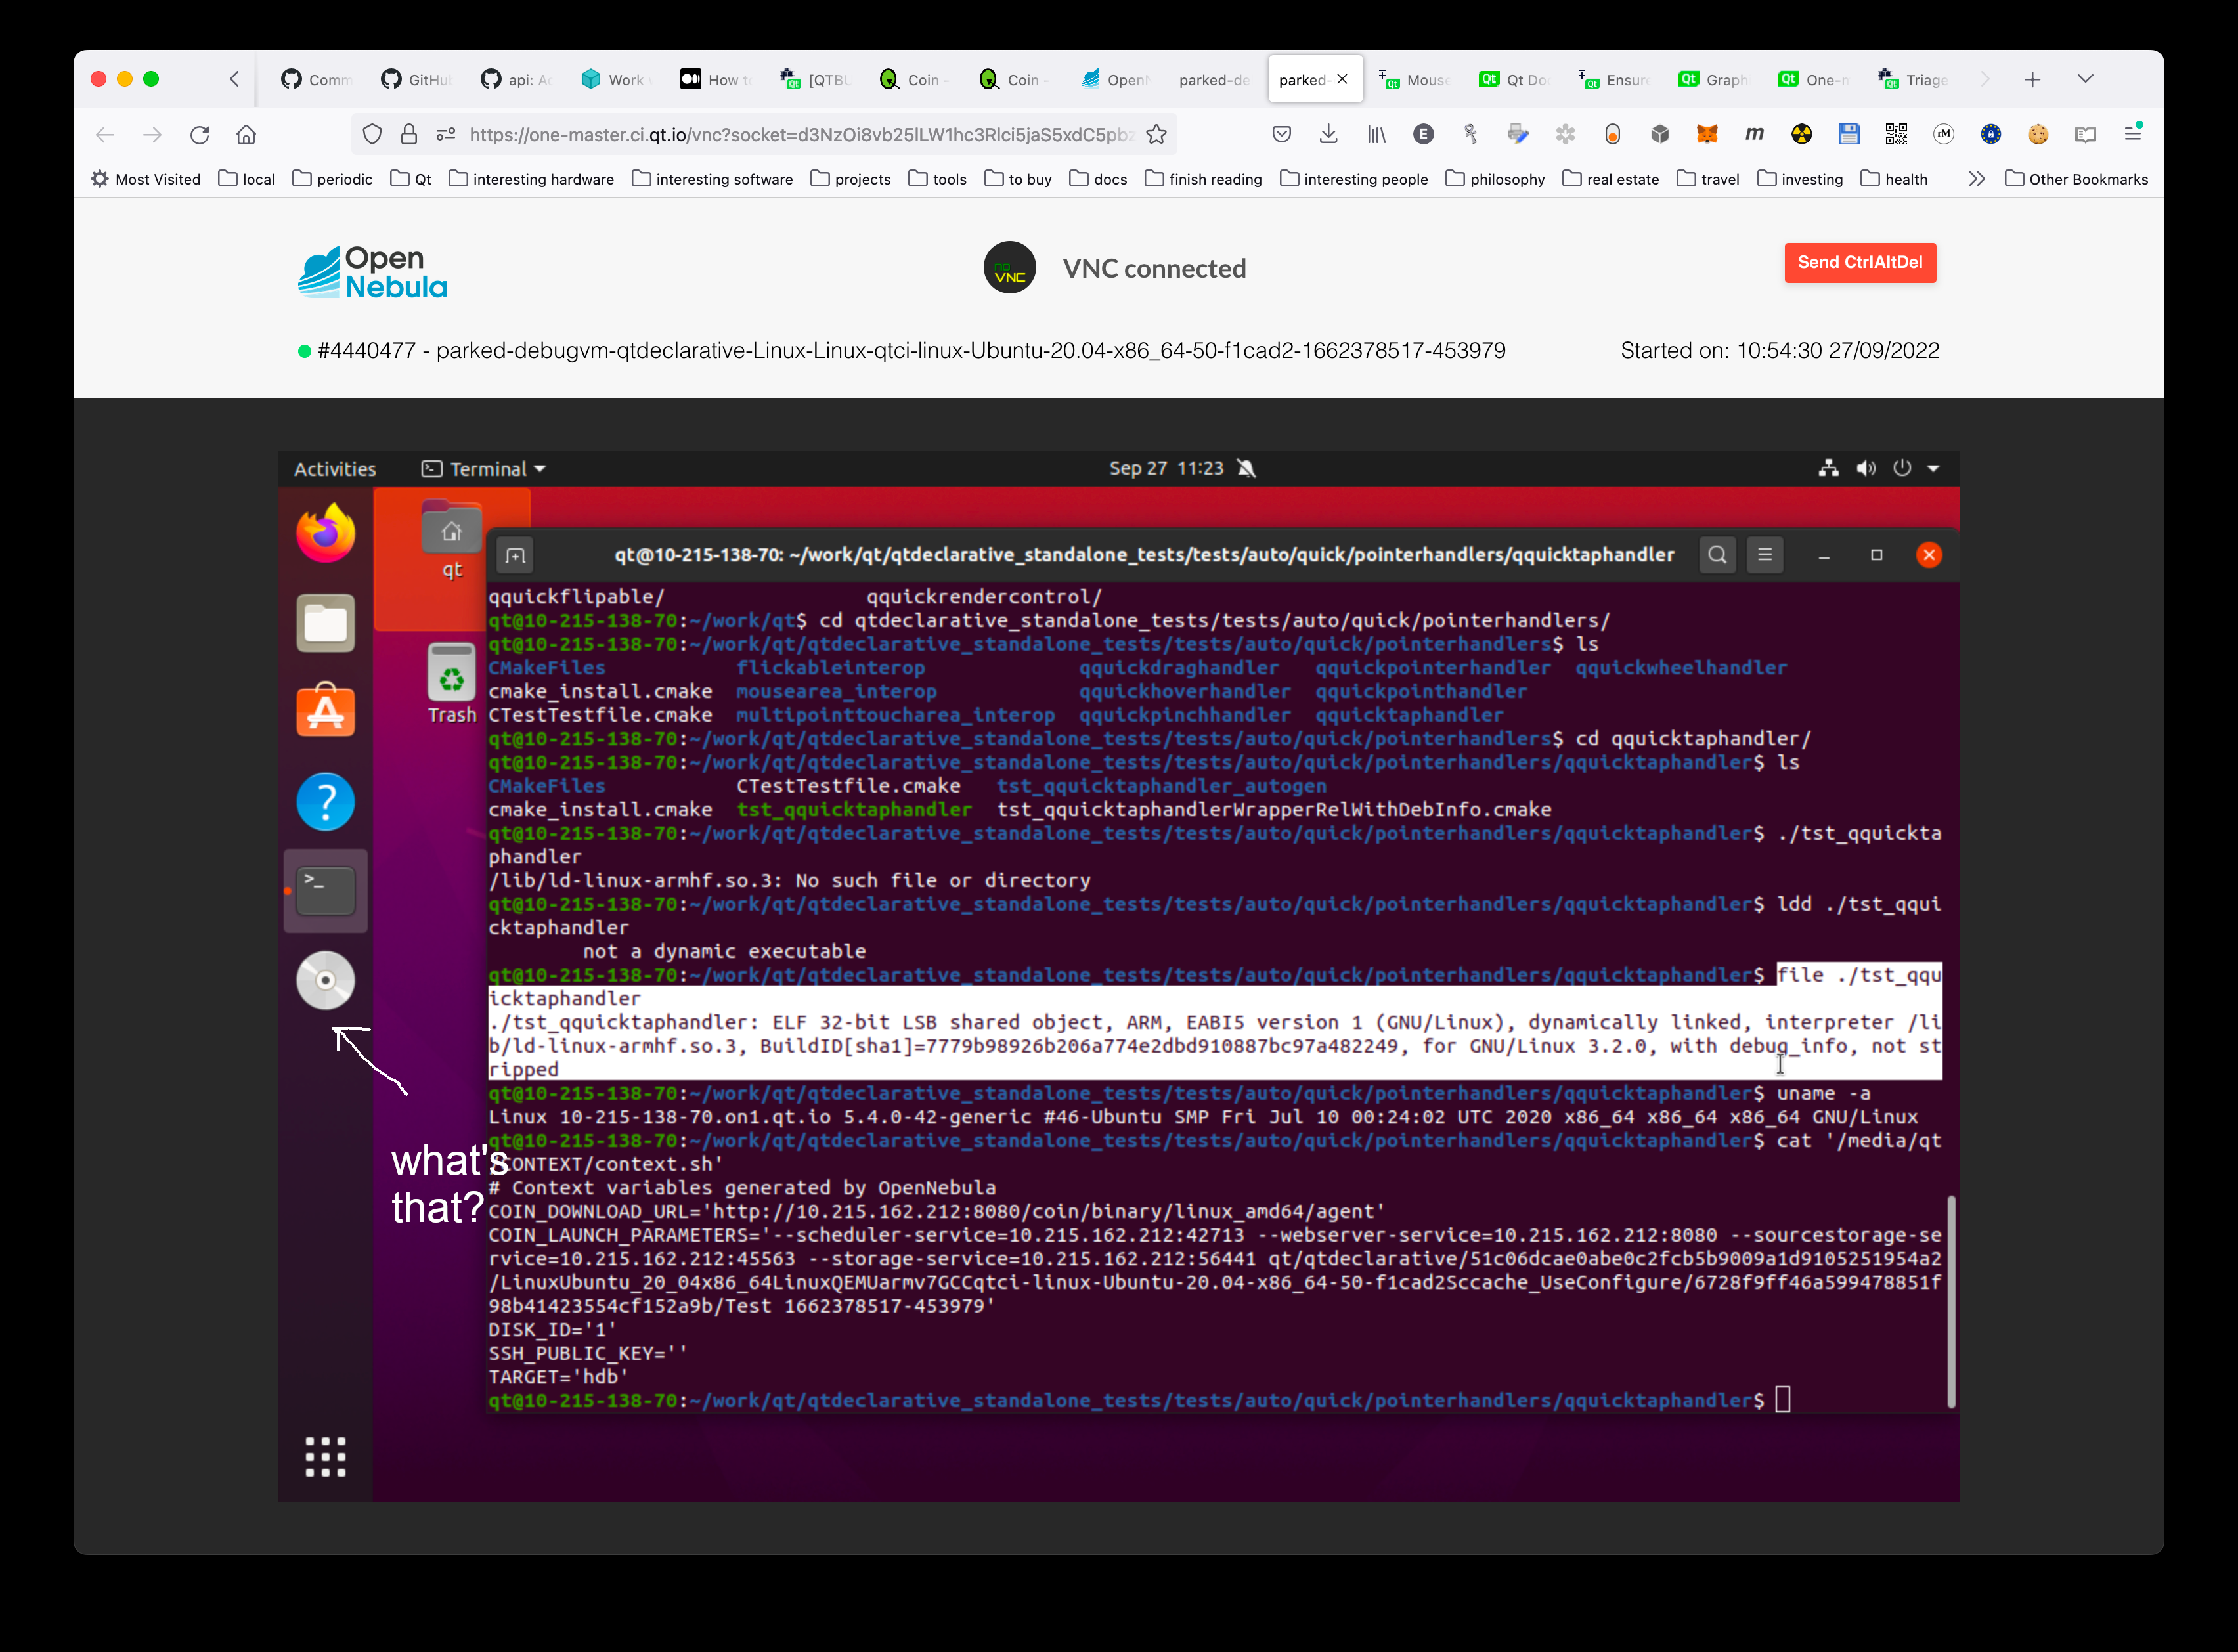Toggle notifications bell in GNOME top bar

pos(1246,468)
